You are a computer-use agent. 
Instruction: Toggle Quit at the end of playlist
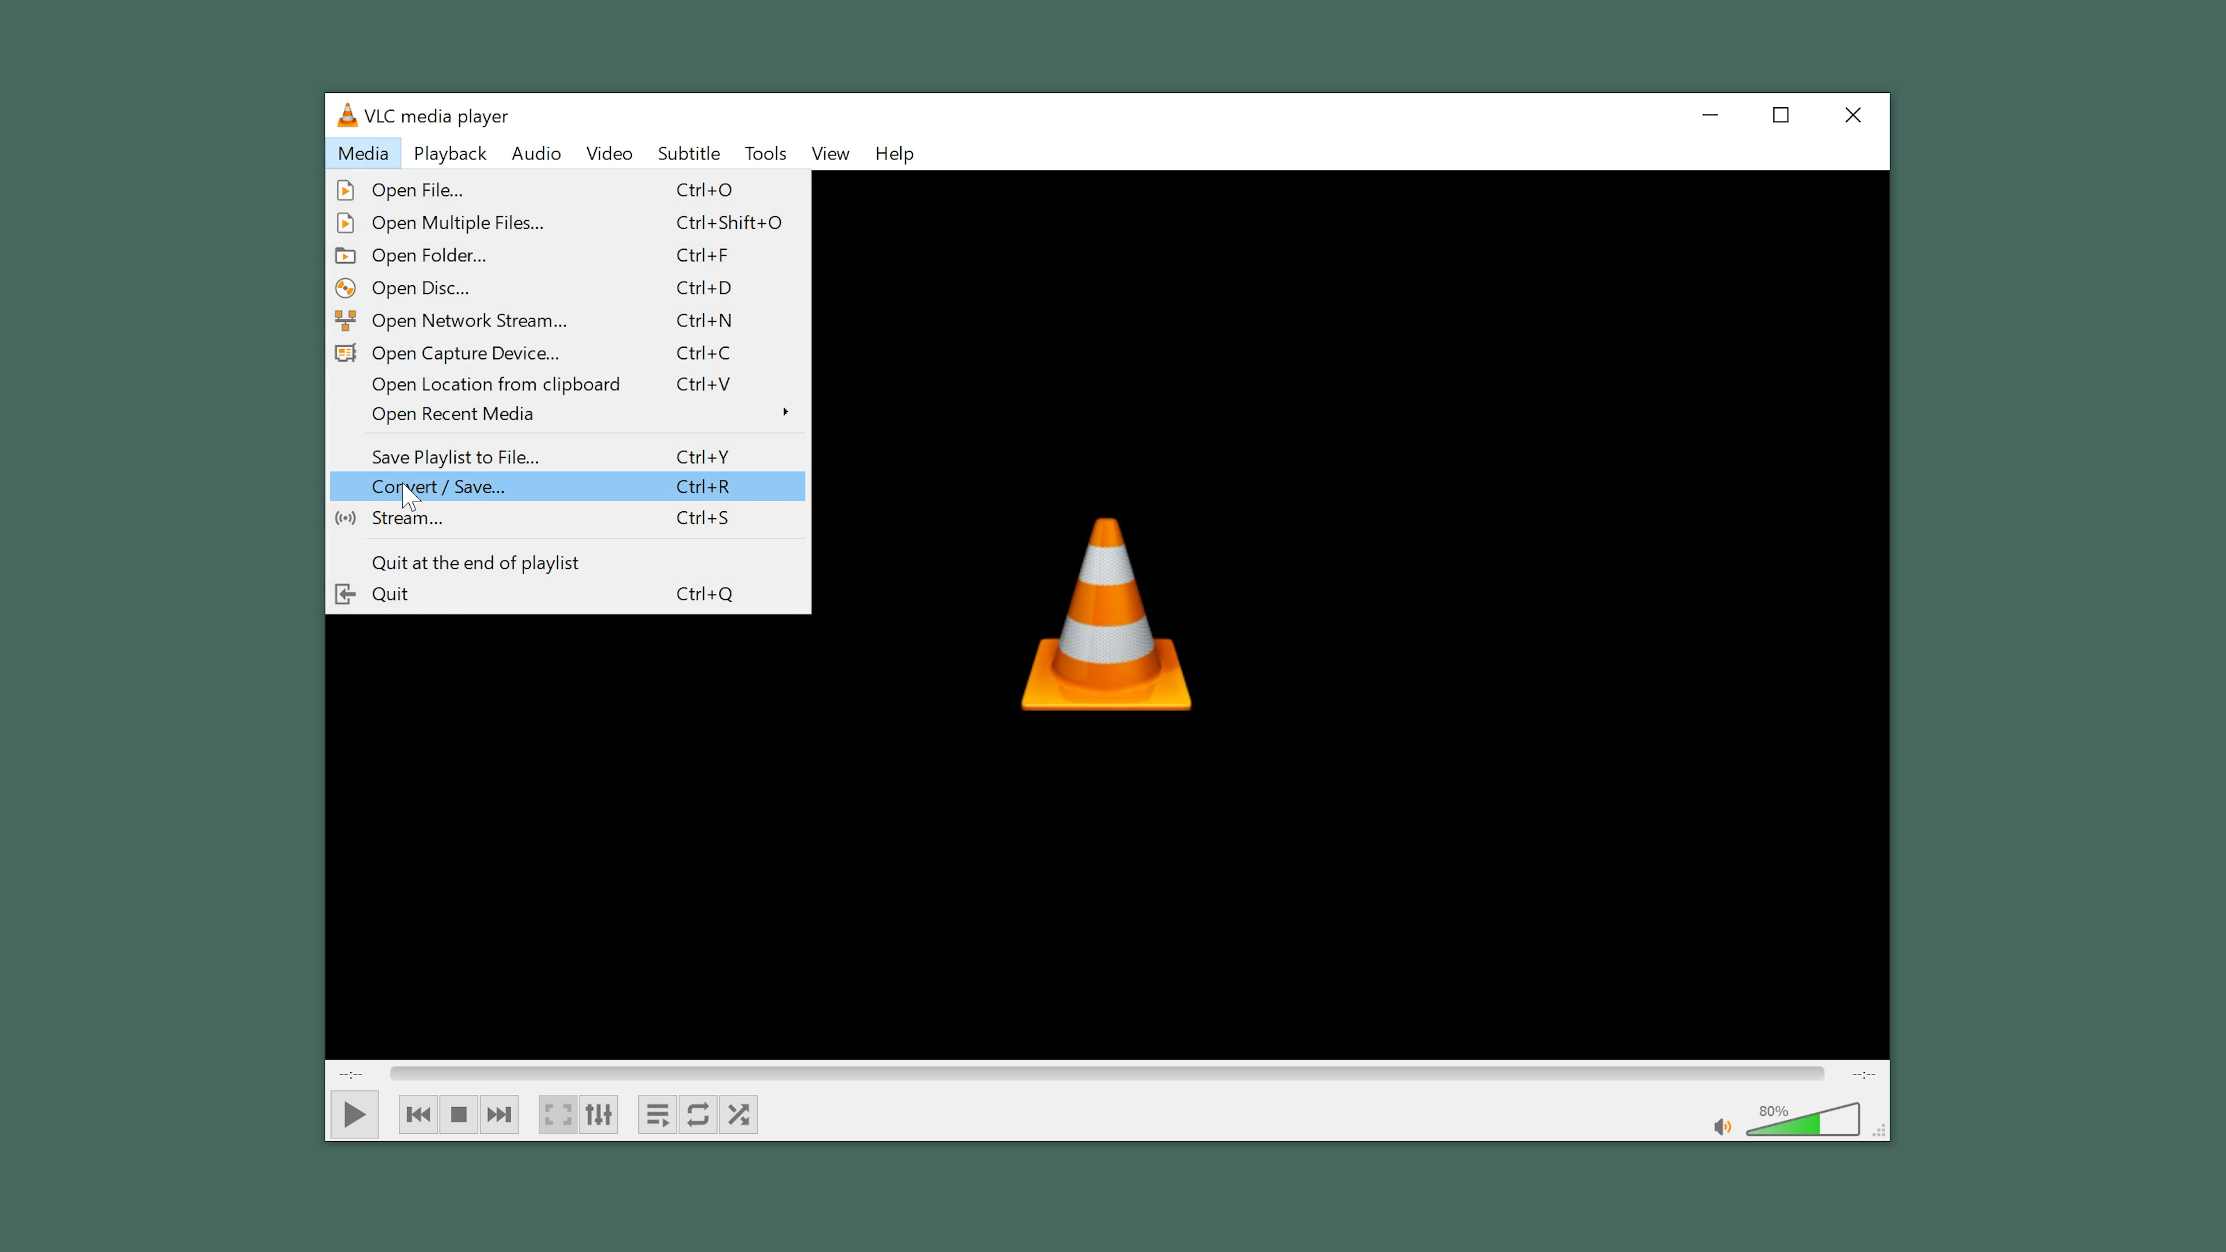568,562
